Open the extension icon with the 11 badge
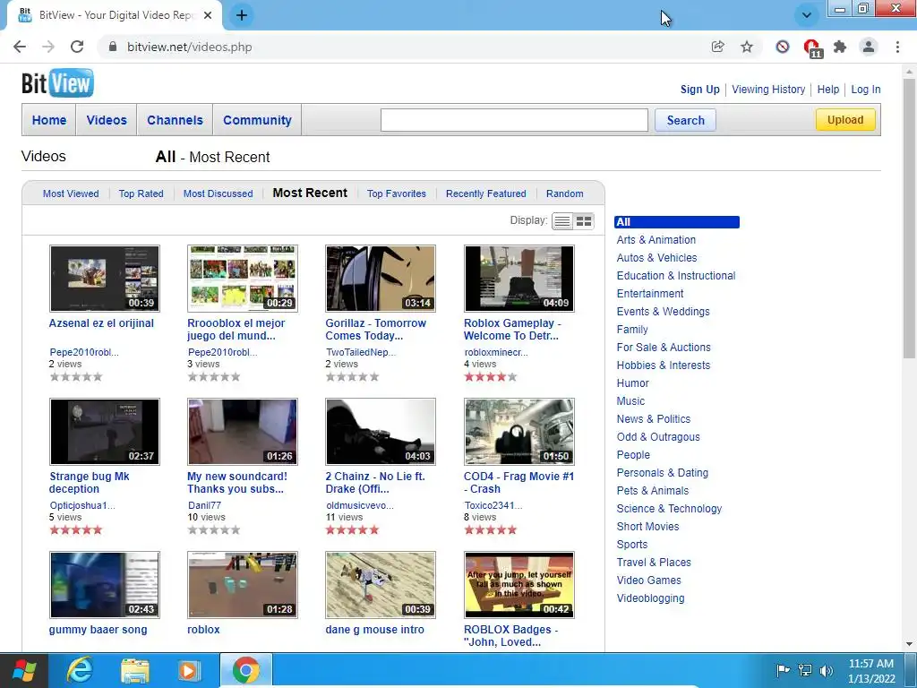The image size is (917, 688). pyautogui.click(x=812, y=48)
